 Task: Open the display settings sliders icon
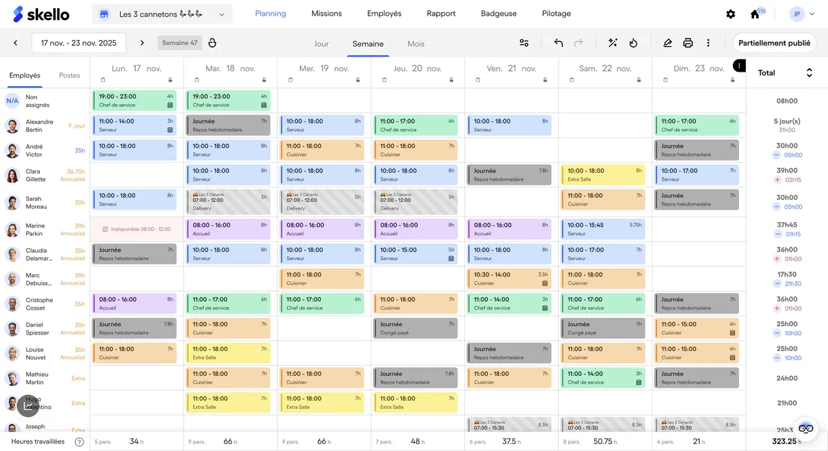tap(525, 43)
